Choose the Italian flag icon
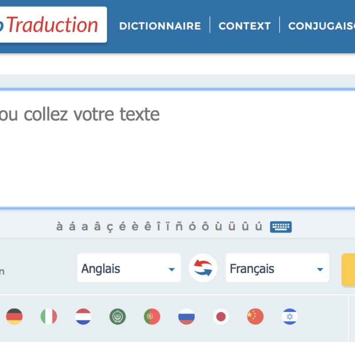Image resolution: width=355 pixels, height=355 pixels. tap(49, 316)
